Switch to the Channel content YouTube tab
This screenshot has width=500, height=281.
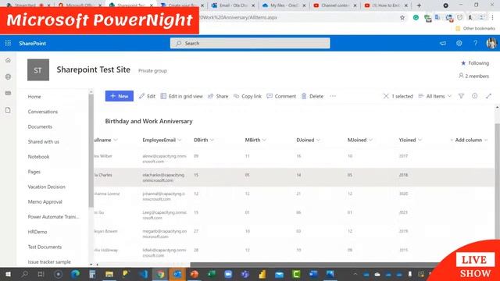point(335,5)
